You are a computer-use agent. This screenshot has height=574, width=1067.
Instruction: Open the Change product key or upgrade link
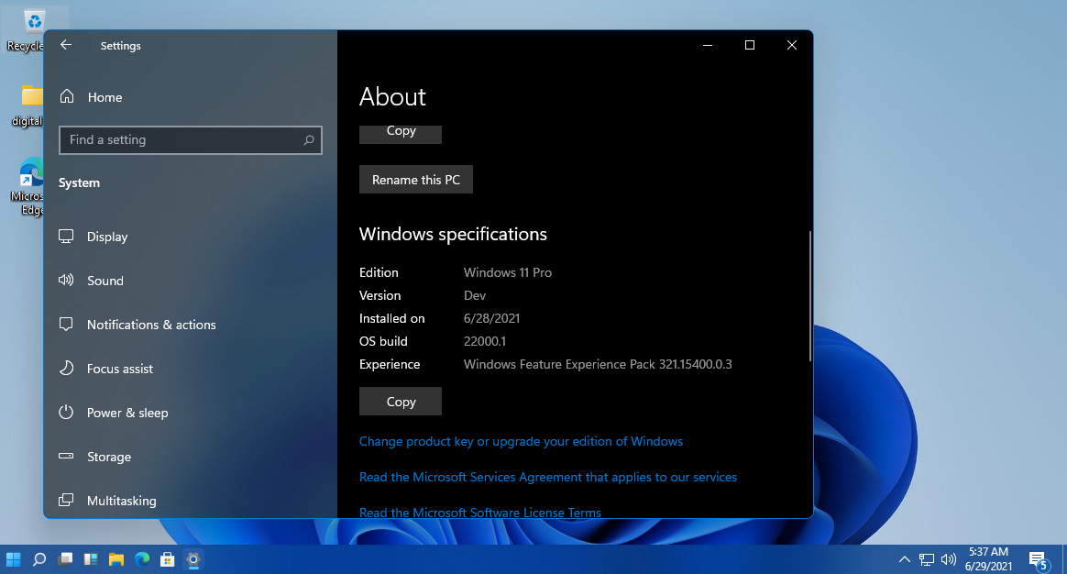[521, 441]
